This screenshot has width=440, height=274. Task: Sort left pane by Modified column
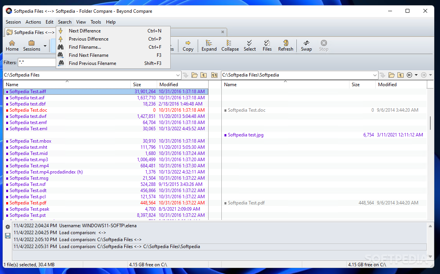coord(182,84)
